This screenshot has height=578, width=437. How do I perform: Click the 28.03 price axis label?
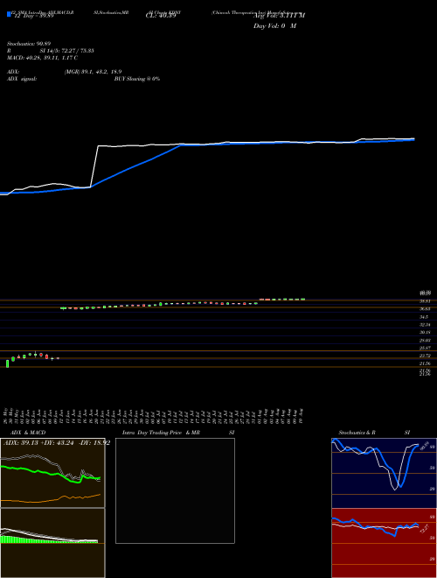426,341
